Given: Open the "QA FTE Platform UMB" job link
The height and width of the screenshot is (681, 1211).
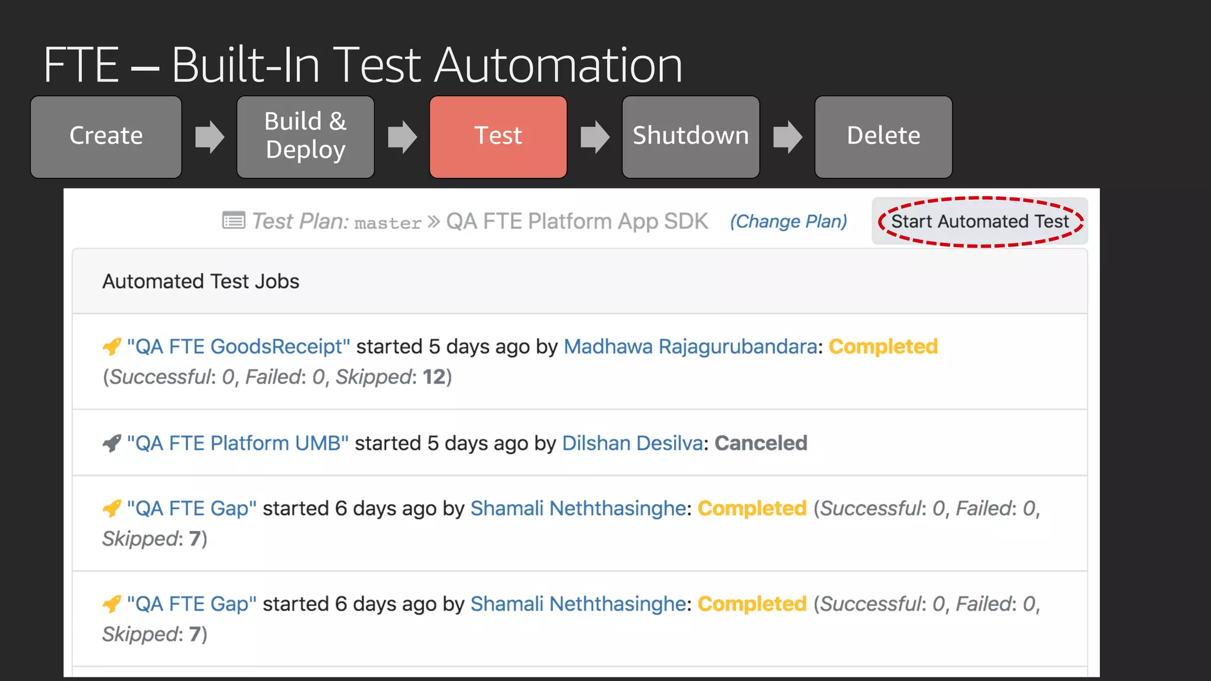Looking at the screenshot, I should [238, 443].
